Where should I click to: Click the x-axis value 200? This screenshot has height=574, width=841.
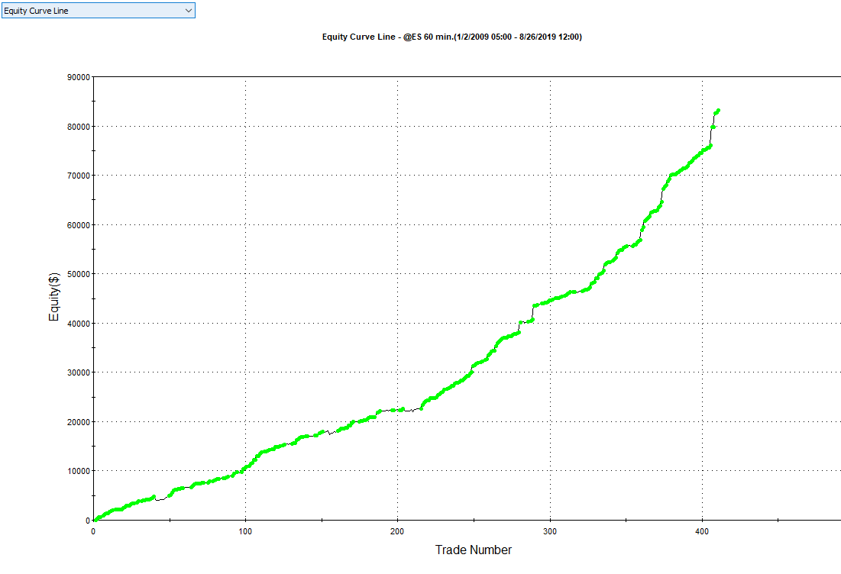(x=397, y=532)
